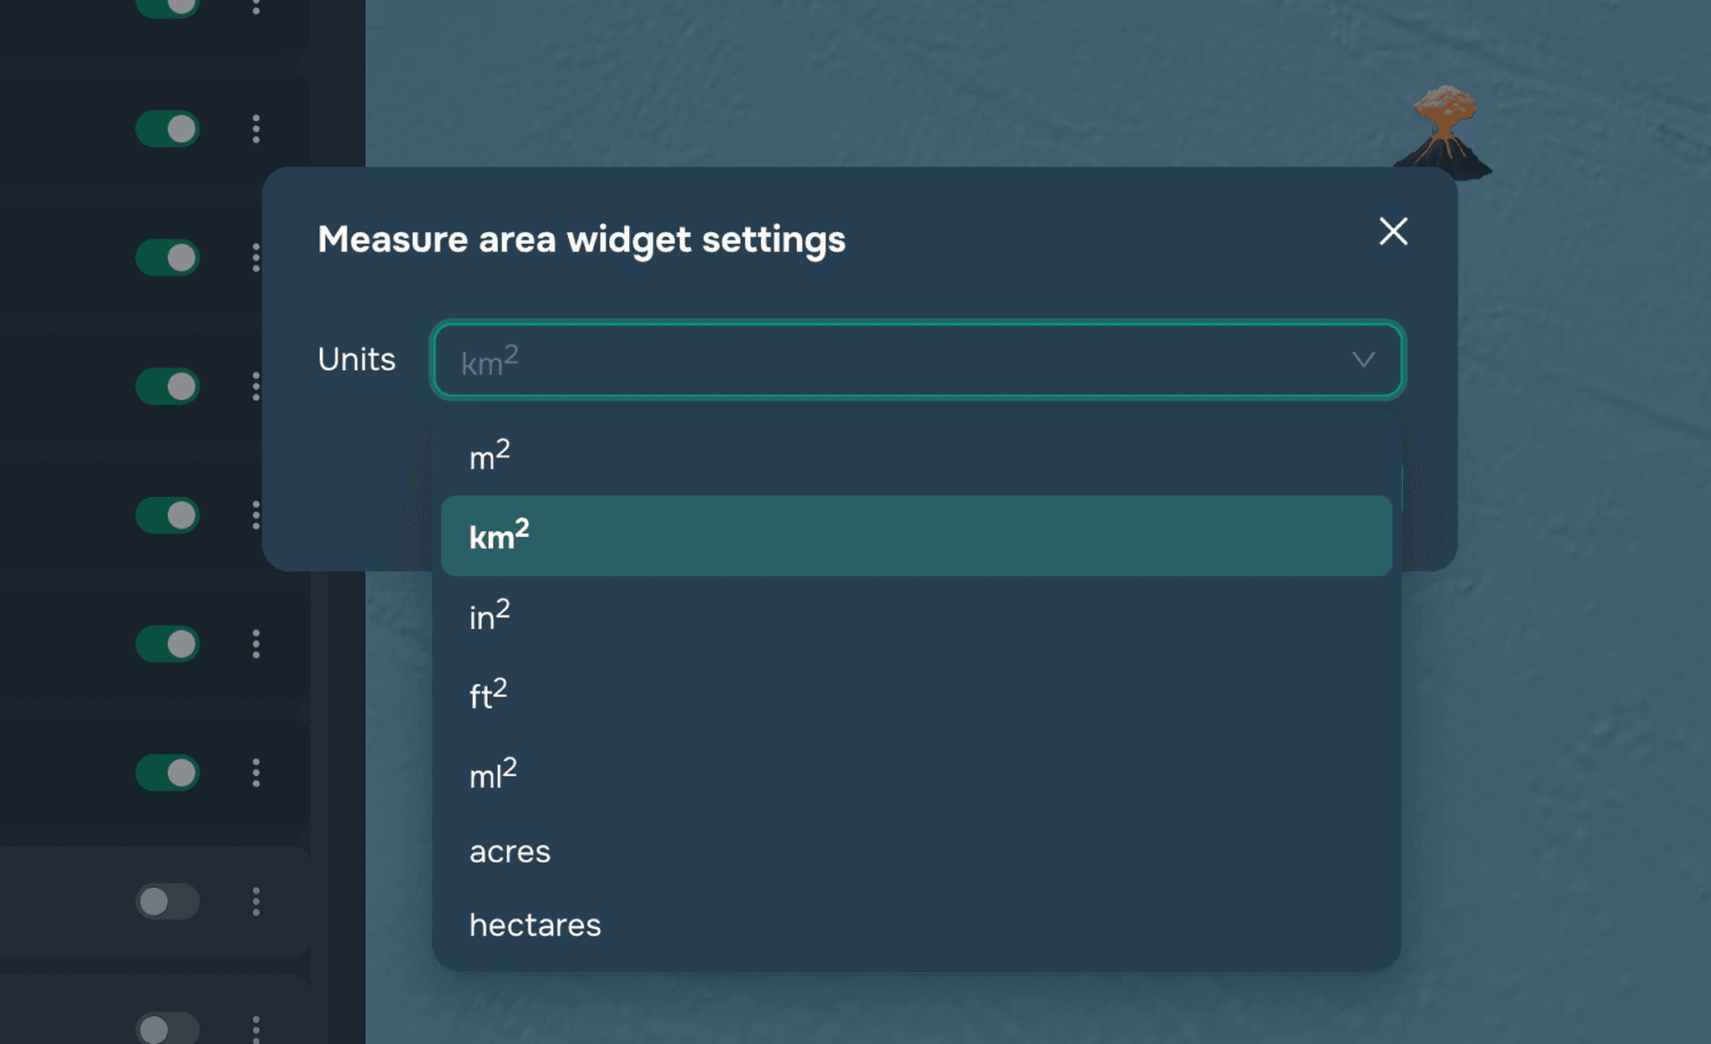This screenshot has height=1044, width=1711.
Task: Open the three-dot menu beside the third fully visible enabled toggle
Action: pyautogui.click(x=256, y=386)
